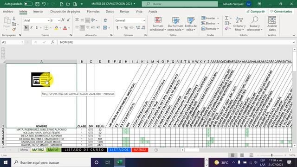Click the Windows Start button
Image resolution: width=297 pixels, height=167 pixels.
click(x=6, y=162)
